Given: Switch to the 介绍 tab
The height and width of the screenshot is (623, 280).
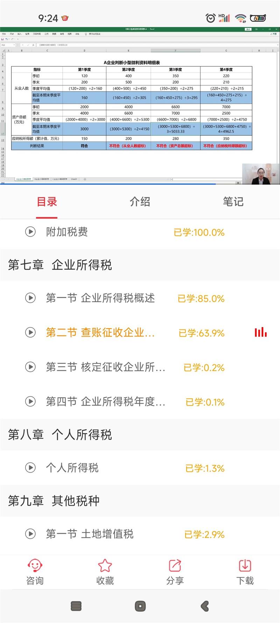Looking at the screenshot, I should tap(140, 202).
